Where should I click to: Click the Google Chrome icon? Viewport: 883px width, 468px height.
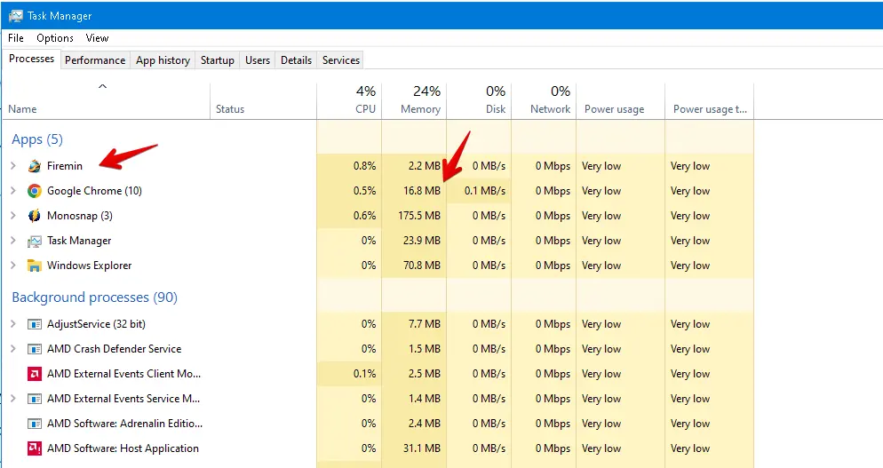point(35,191)
